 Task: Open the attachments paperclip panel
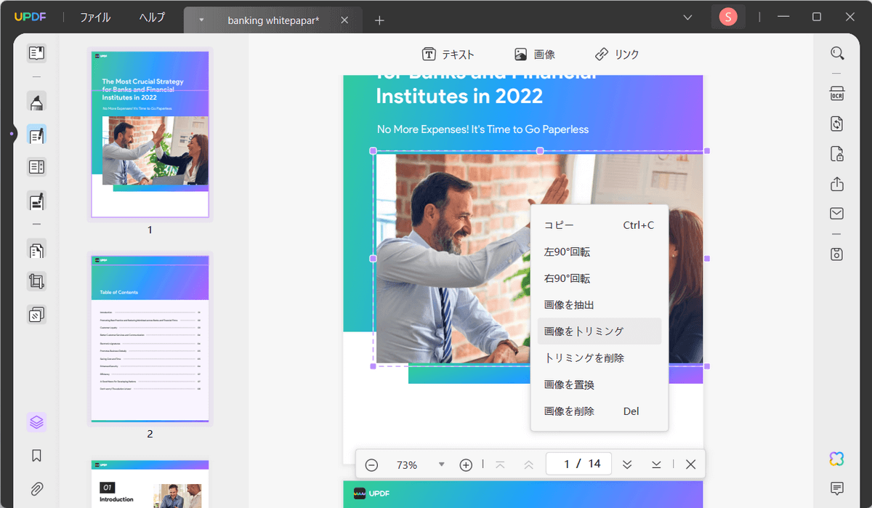[36, 488]
